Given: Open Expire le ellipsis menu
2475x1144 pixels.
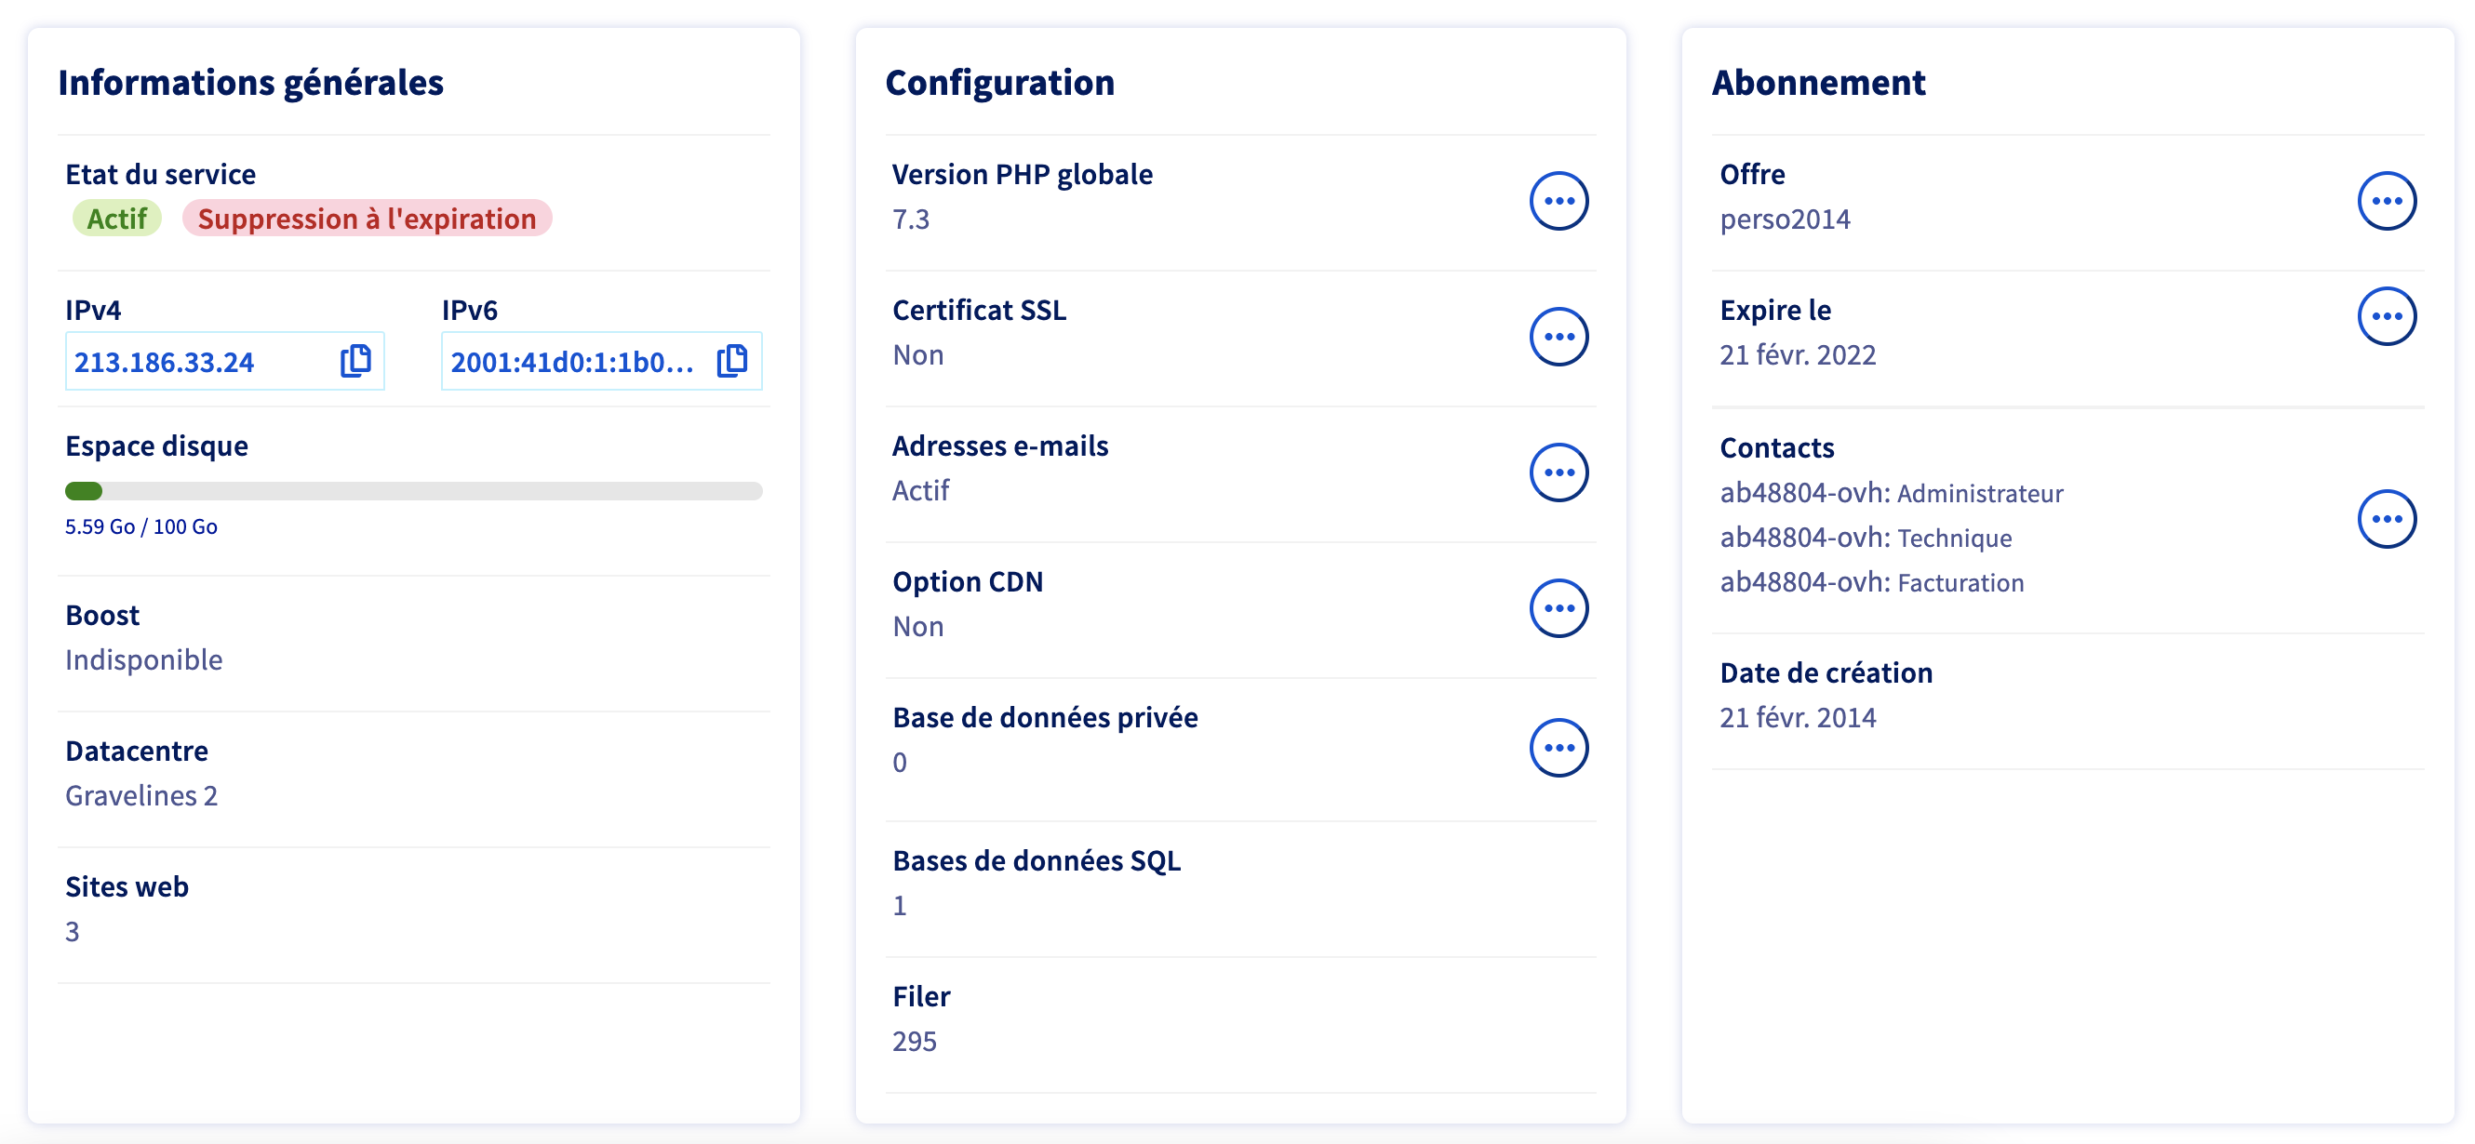Looking at the screenshot, I should pyautogui.click(x=2386, y=316).
